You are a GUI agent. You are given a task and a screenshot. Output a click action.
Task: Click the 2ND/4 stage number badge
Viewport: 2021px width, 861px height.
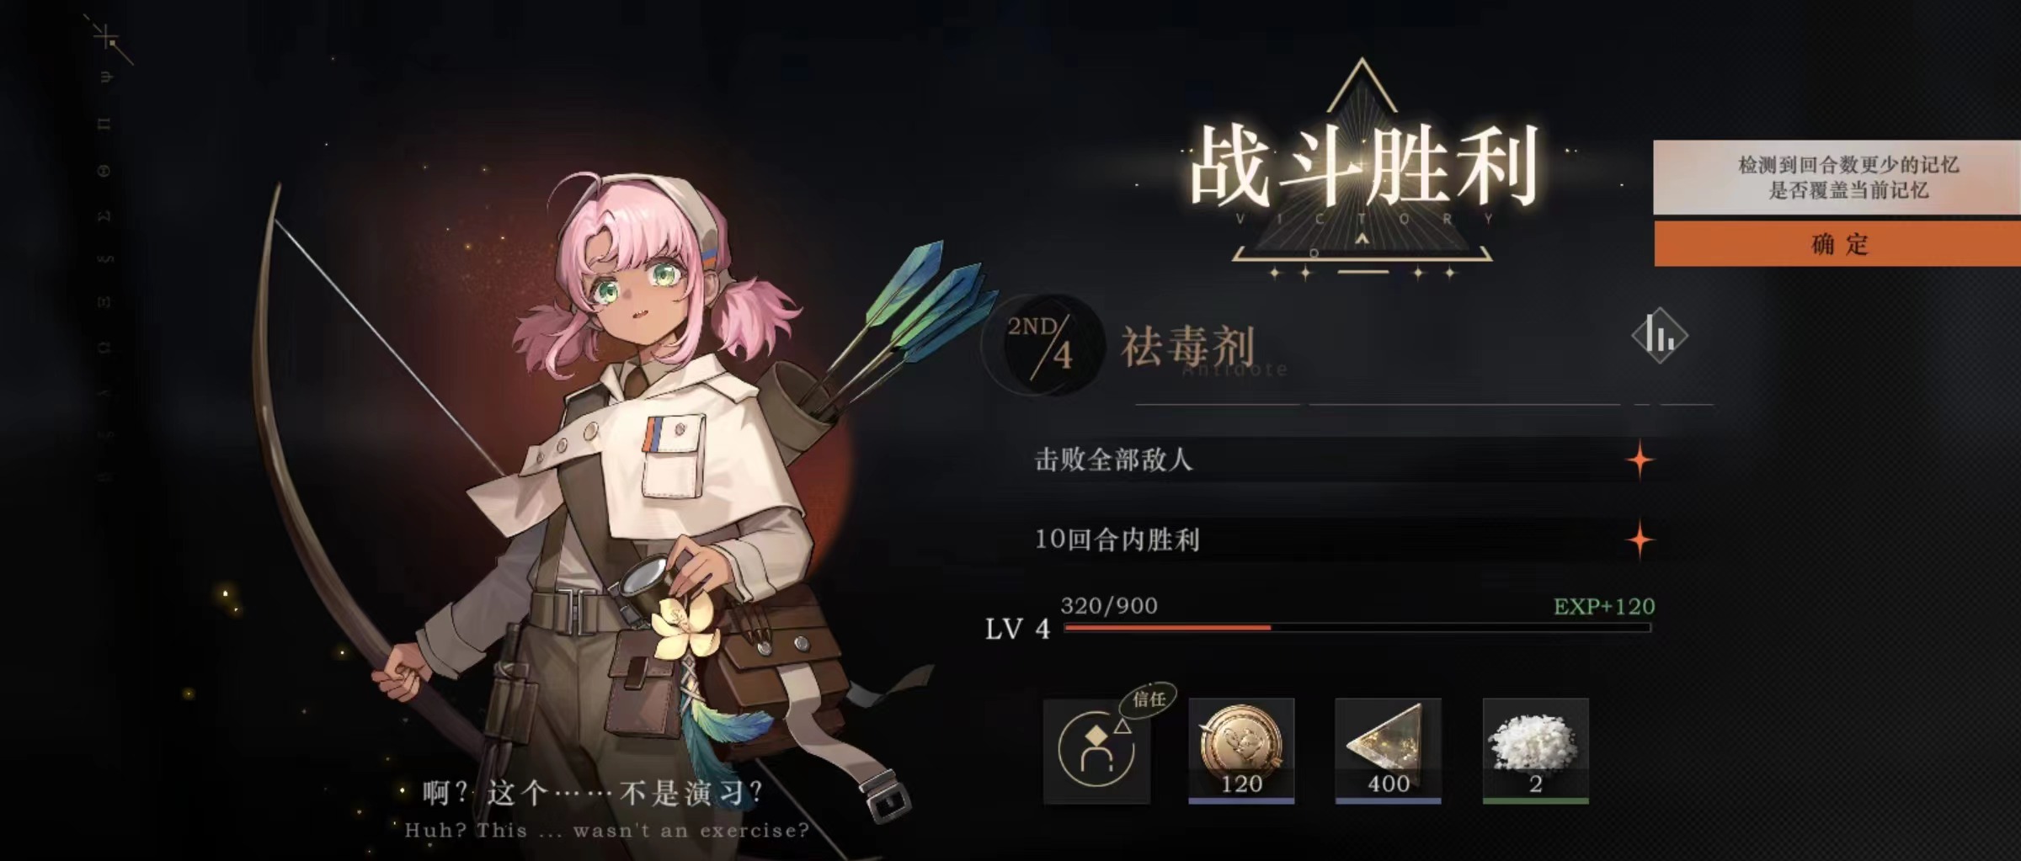pyautogui.click(x=1042, y=344)
